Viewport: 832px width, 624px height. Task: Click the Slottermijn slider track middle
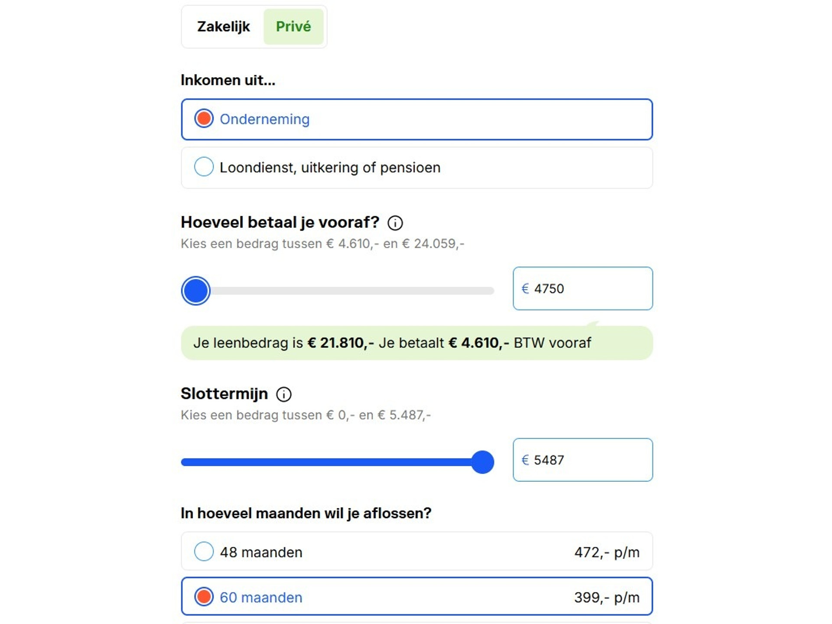(338, 462)
